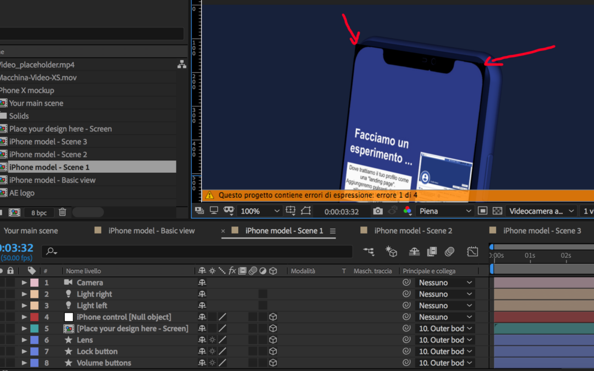This screenshot has width=594, height=371.
Task: Click the Volume buttons layer star icon
Action: pyautogui.click(x=68, y=362)
